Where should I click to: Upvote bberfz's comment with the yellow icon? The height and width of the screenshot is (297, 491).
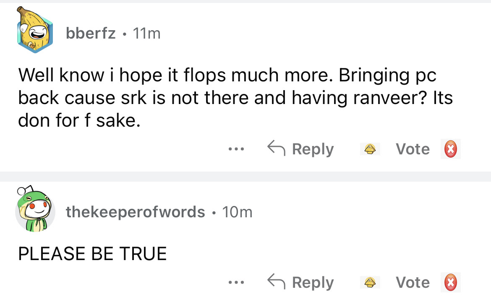pos(370,149)
